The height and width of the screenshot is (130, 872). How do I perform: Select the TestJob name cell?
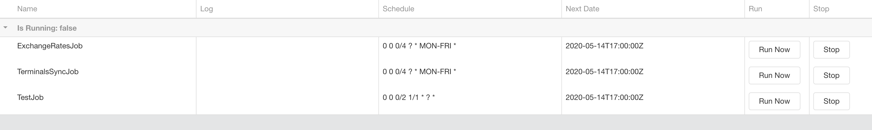pyautogui.click(x=30, y=97)
